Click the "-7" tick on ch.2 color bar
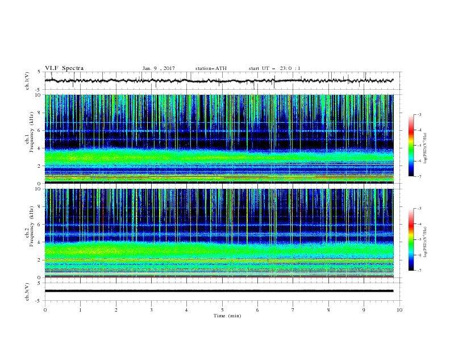Viewport: 450px width, 348px height. (x=419, y=270)
